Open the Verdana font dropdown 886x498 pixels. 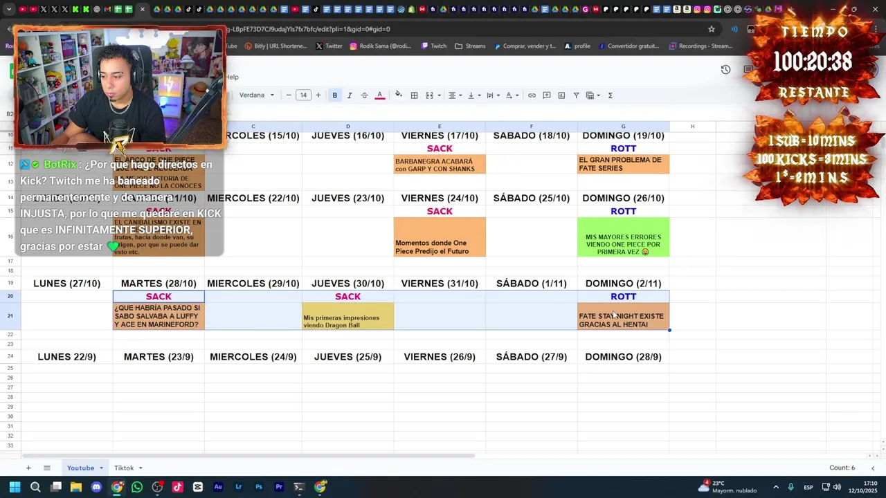[257, 95]
